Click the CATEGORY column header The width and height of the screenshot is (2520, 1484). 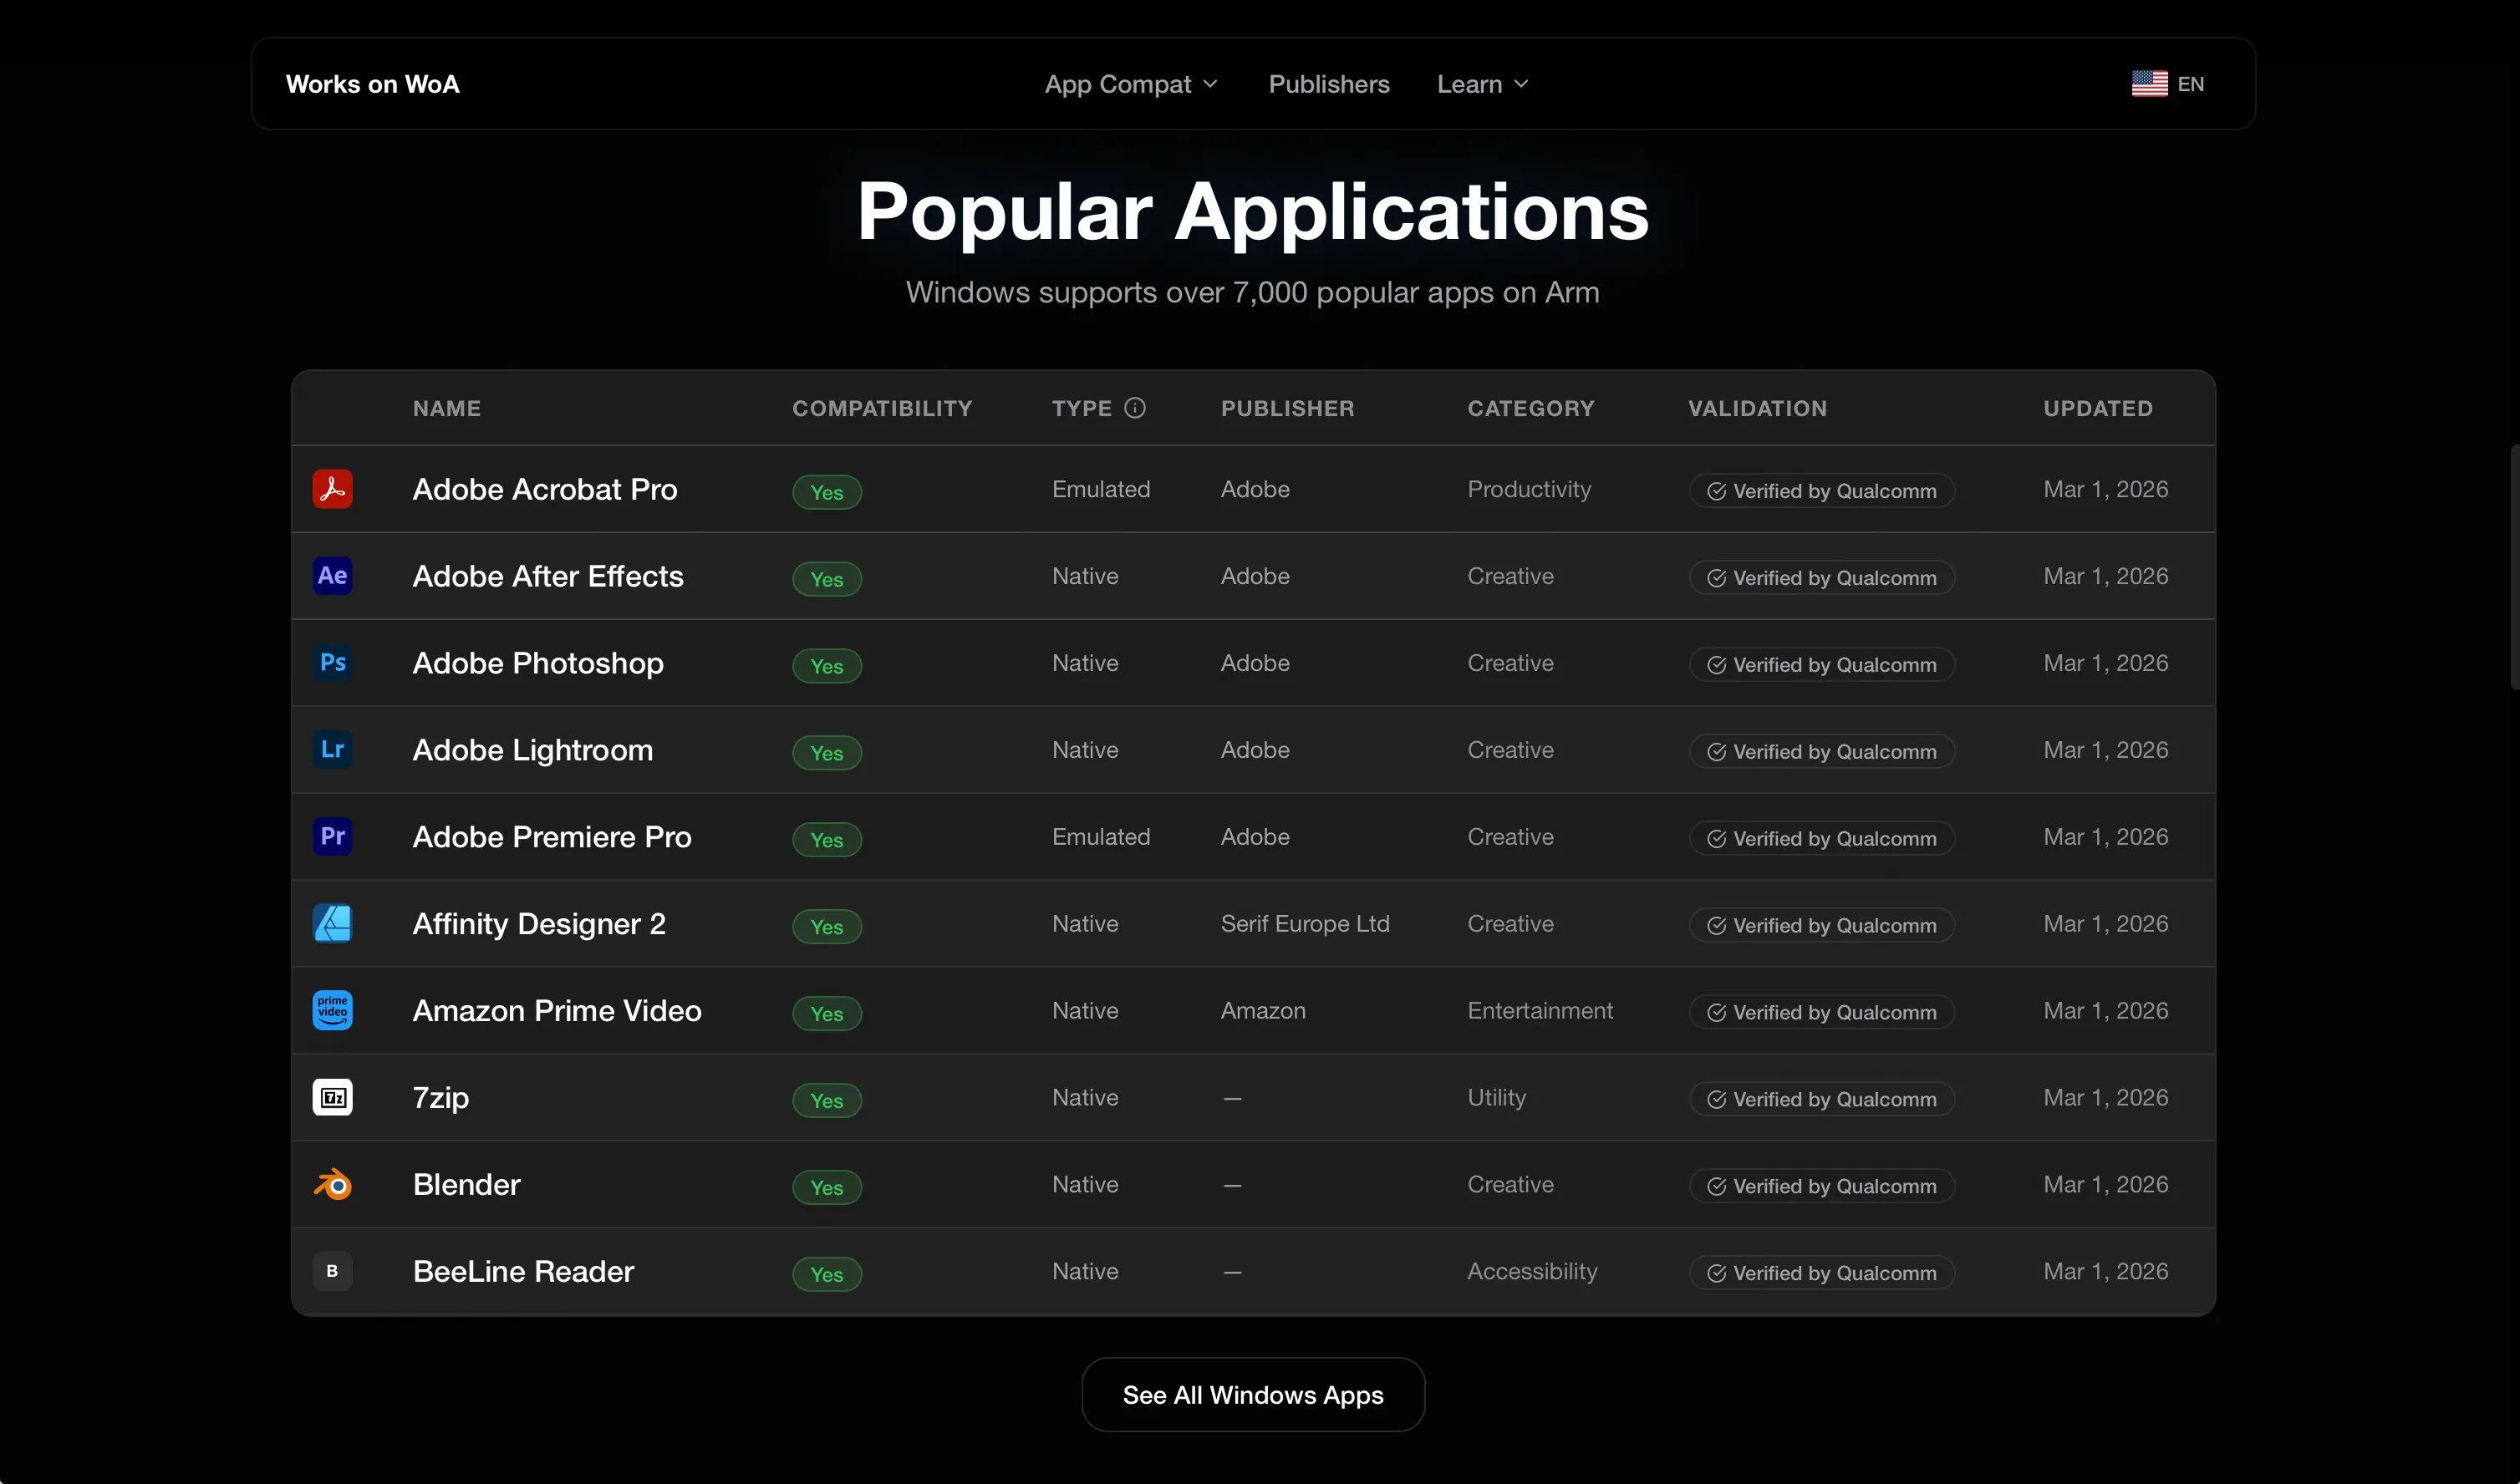click(x=1531, y=408)
